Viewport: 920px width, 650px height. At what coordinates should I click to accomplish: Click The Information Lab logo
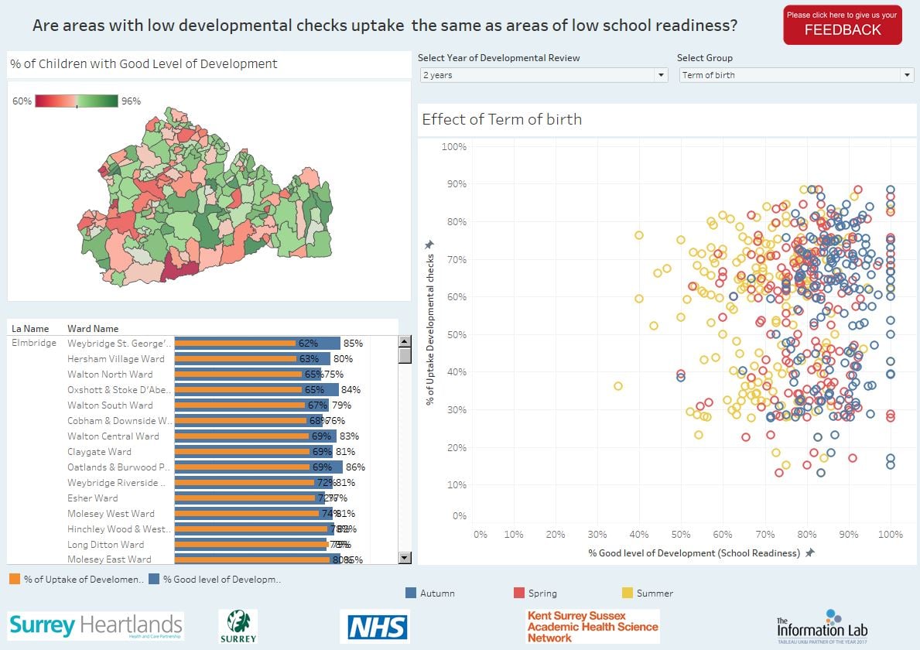822,627
